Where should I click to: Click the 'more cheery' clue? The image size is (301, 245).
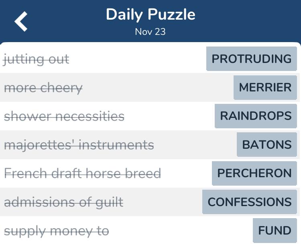click(43, 88)
